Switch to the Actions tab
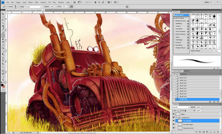 coord(183,74)
